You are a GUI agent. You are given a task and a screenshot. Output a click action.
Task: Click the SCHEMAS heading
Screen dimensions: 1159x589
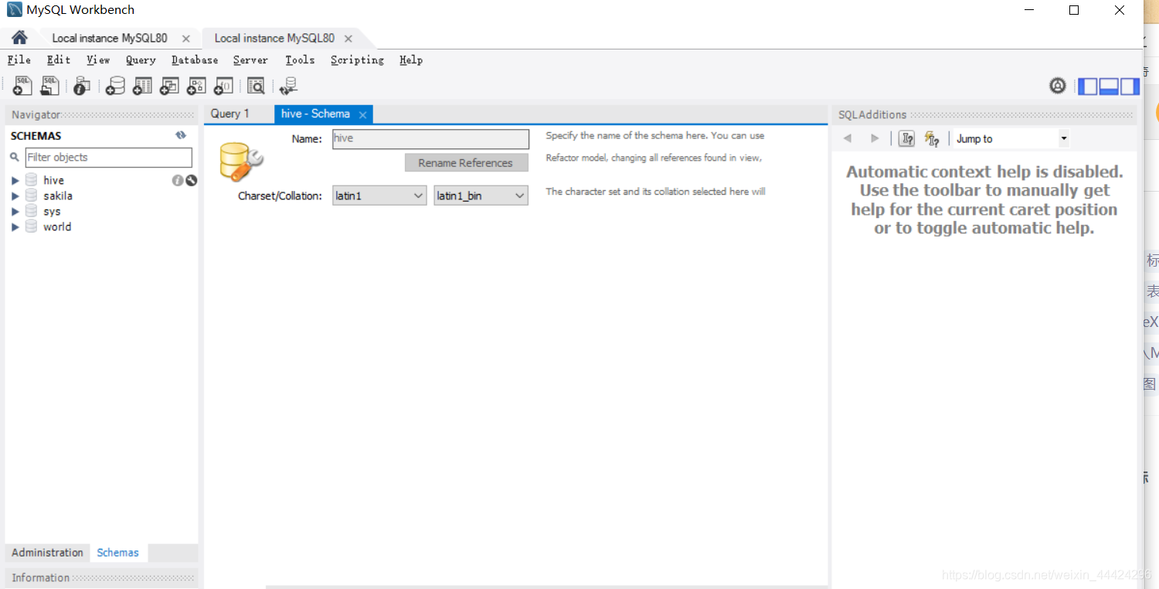point(36,135)
